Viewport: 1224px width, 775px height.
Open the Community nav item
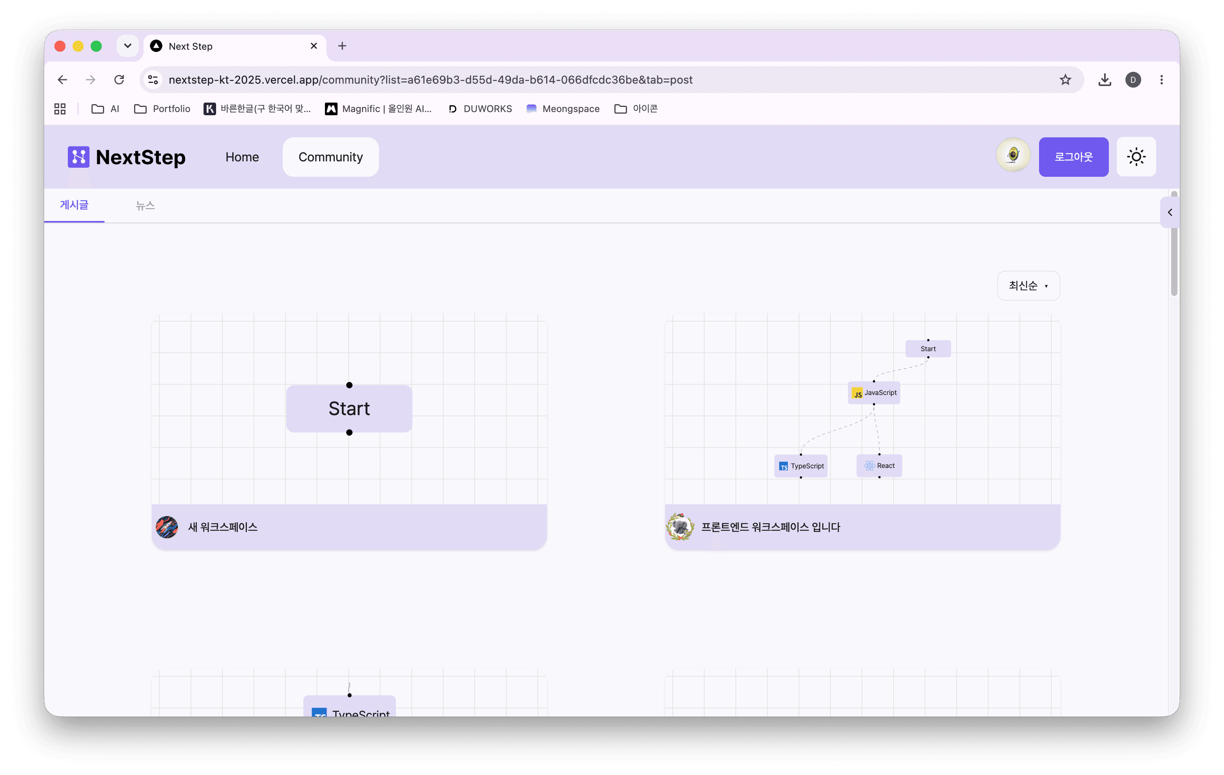(x=330, y=157)
